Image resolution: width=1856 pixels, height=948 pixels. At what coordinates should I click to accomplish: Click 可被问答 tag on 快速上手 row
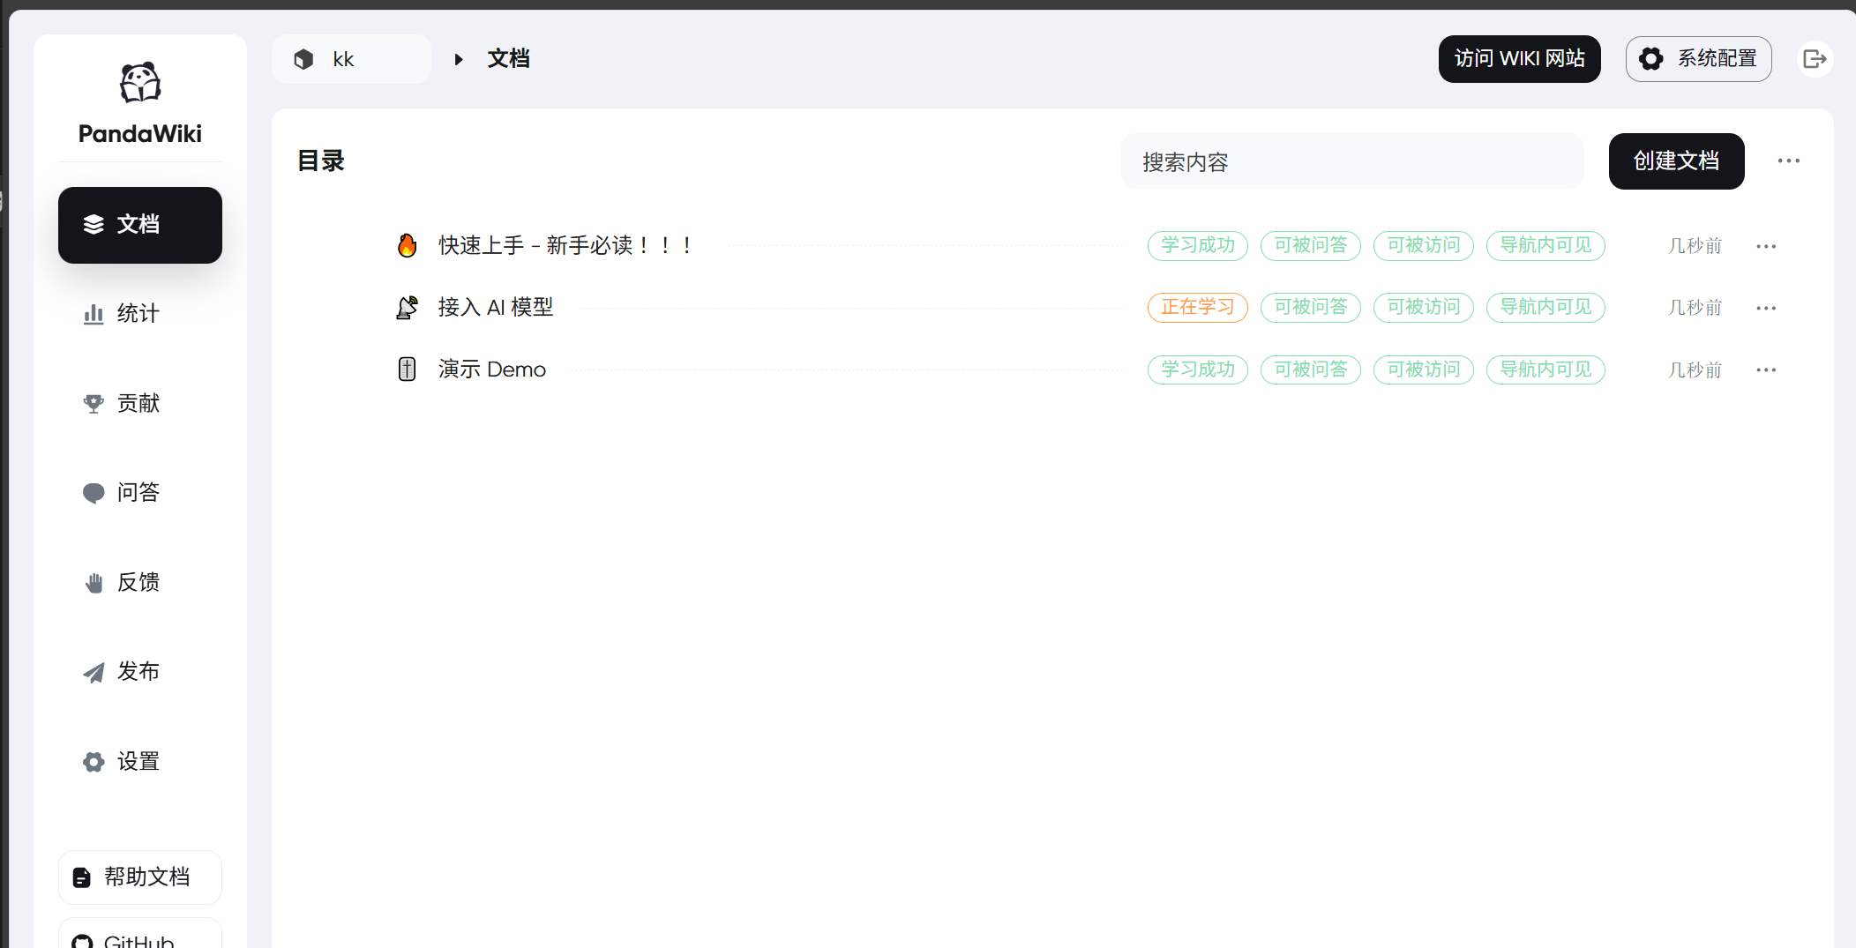(1310, 245)
